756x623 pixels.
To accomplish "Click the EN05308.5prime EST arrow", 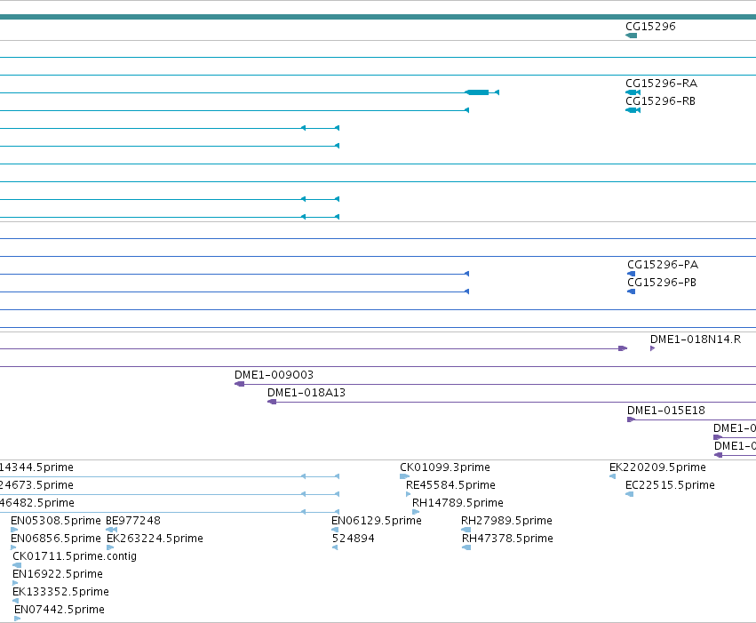I will [14, 531].
